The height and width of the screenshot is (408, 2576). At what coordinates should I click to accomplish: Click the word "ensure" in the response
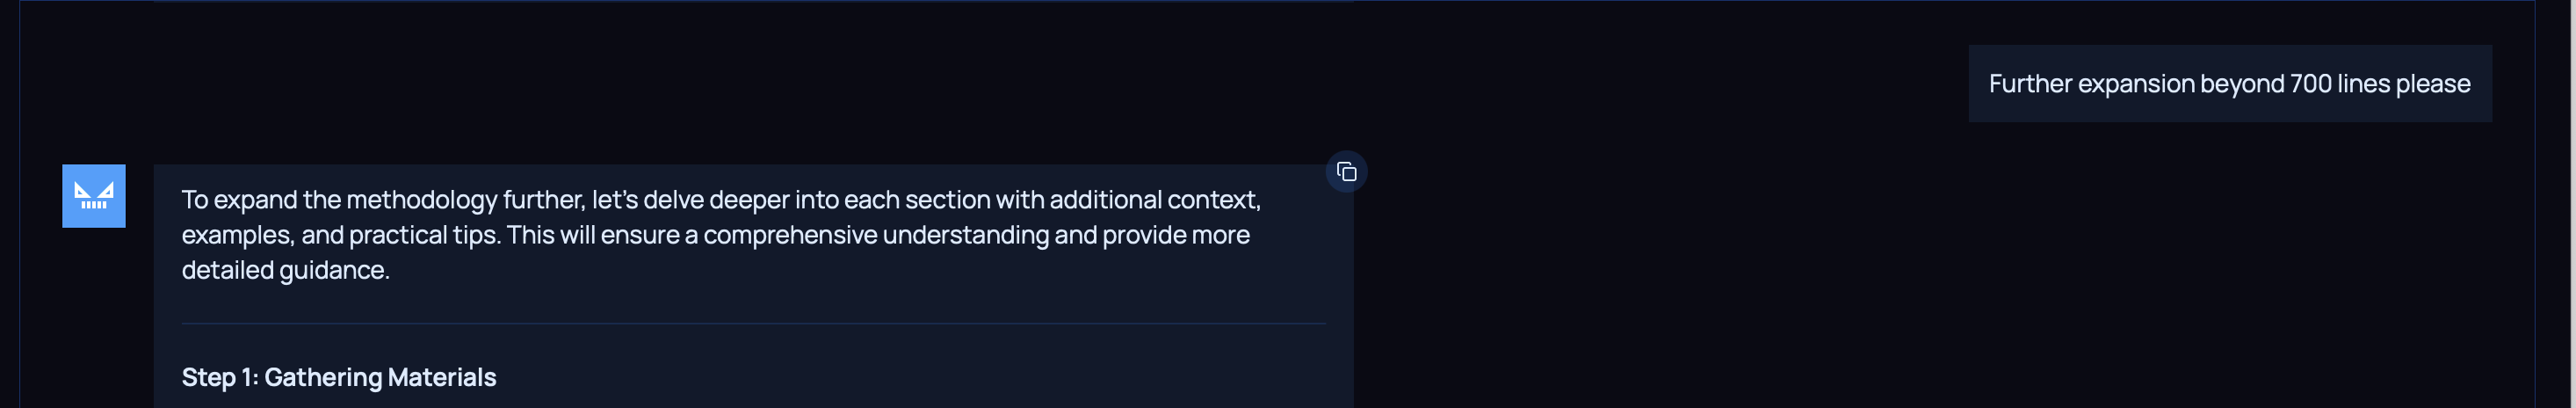pyautogui.click(x=641, y=235)
